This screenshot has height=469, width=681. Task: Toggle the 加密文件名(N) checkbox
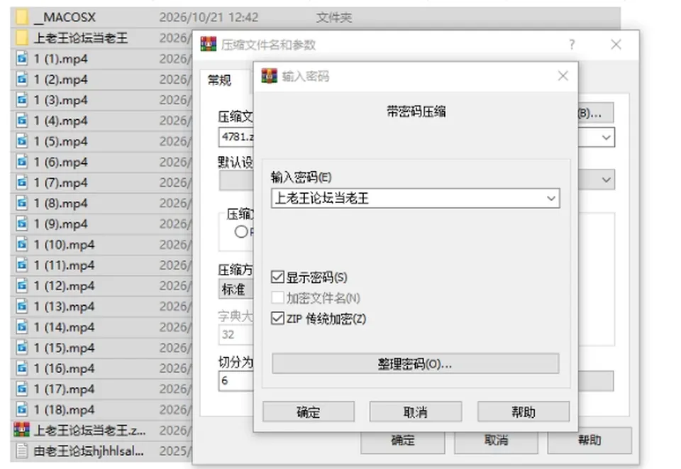coord(277,298)
